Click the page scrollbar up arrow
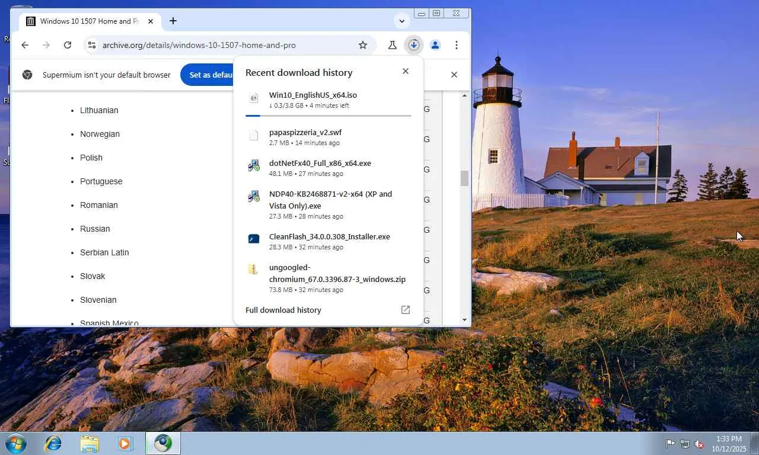This screenshot has width=759, height=455. tap(464, 95)
